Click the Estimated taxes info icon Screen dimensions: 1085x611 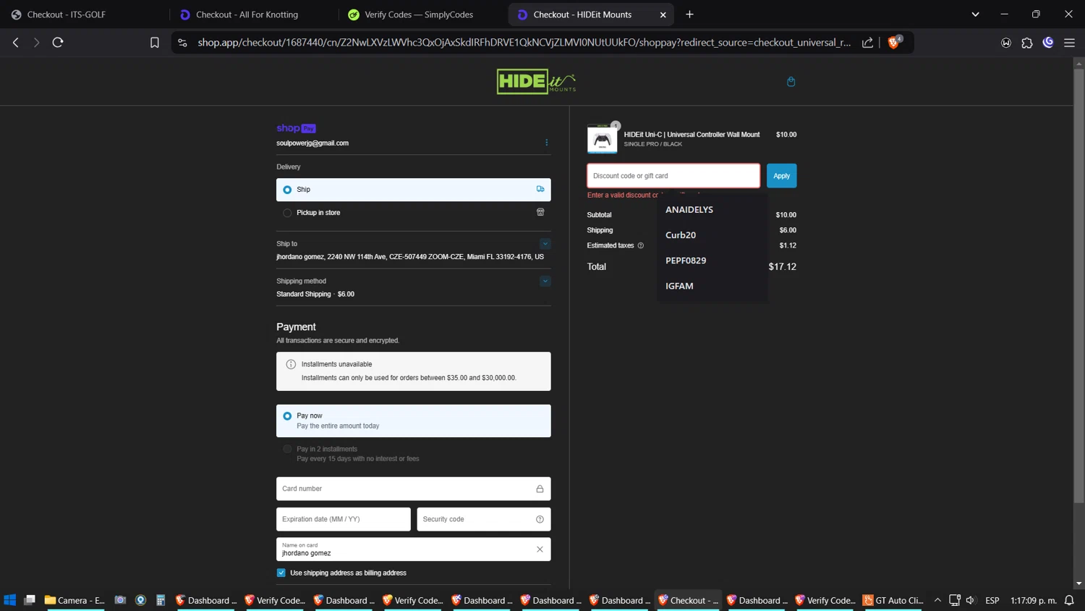click(x=640, y=245)
